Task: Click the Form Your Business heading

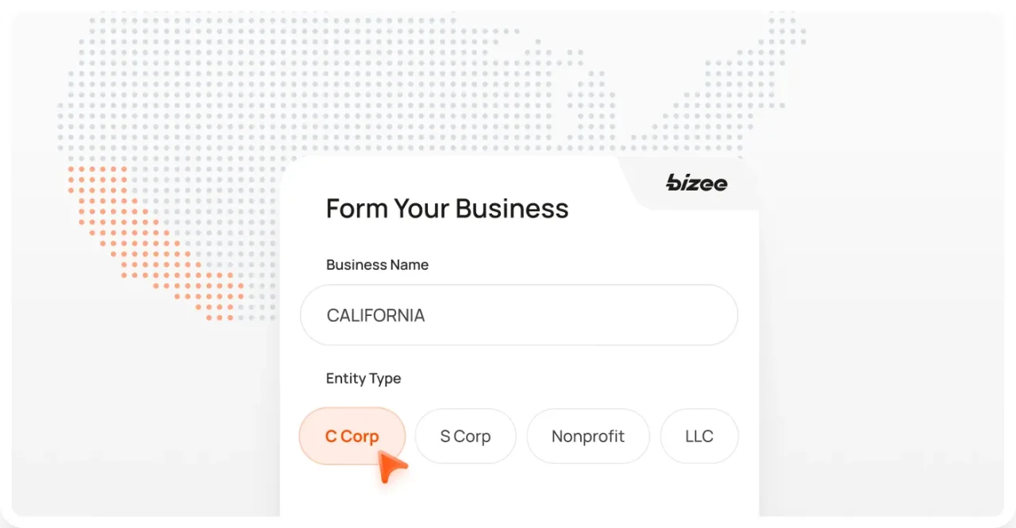Action: [x=447, y=208]
